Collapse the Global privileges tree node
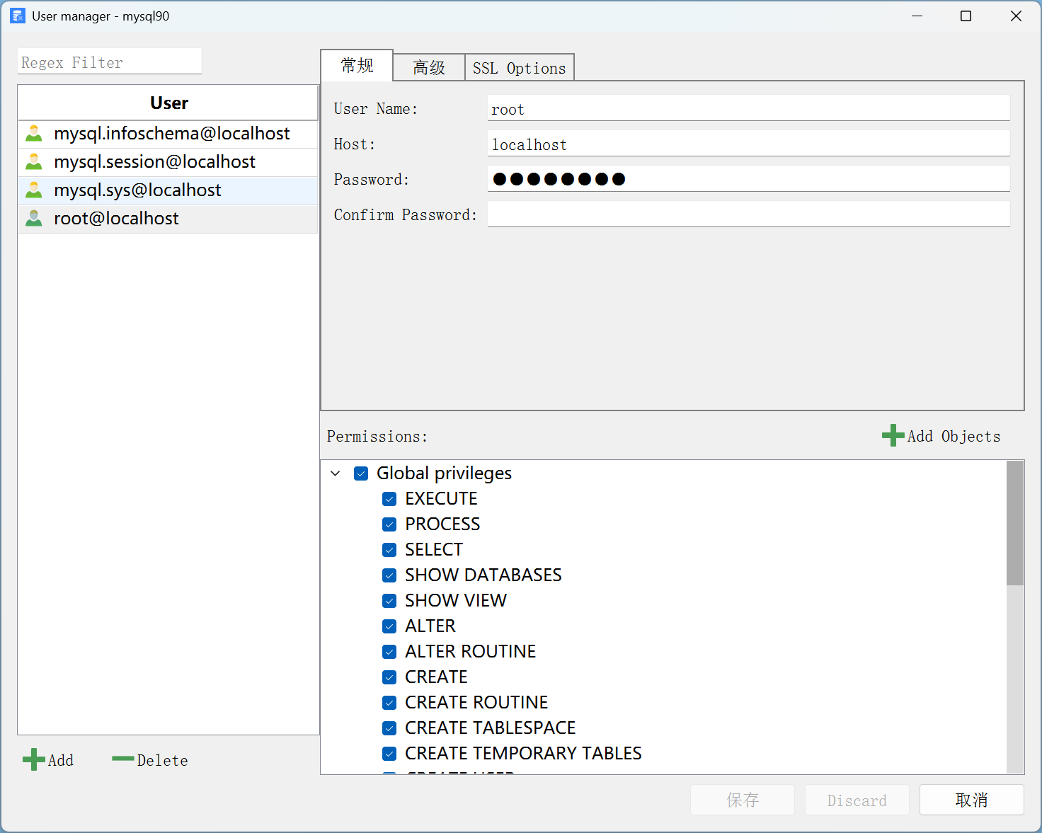 coord(336,473)
